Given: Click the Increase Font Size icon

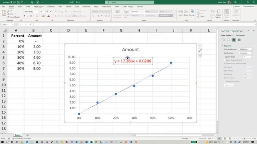Looking at the screenshot, I should 47,12.
